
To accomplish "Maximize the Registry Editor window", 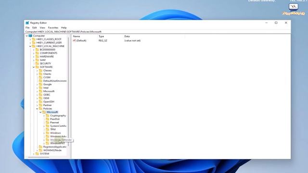I will click(276, 23).
